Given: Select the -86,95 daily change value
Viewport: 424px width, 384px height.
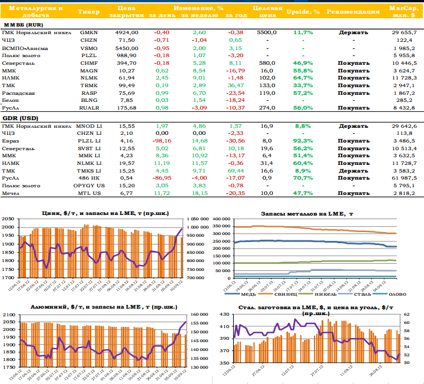Looking at the screenshot, I should pos(162,178).
